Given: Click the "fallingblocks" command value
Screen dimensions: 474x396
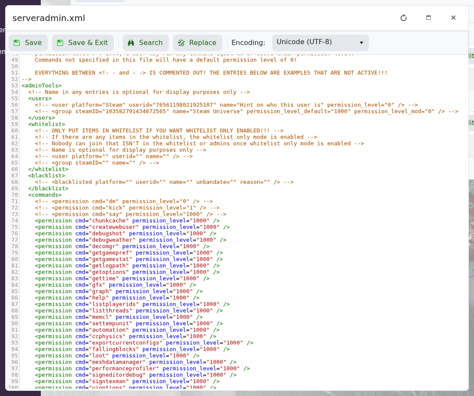Looking at the screenshot, I should [x=114, y=349].
